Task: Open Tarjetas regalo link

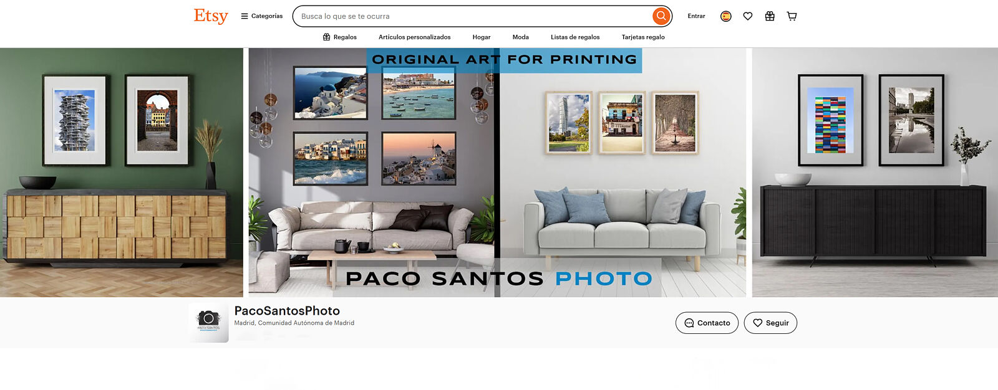Action: [x=642, y=37]
